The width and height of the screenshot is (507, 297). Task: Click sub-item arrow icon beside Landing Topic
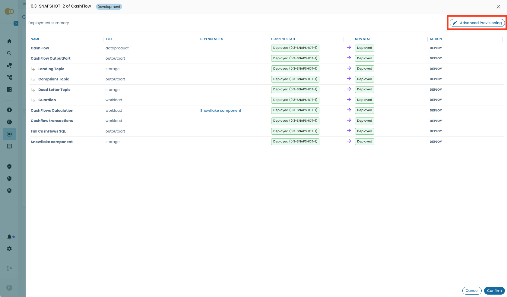point(33,69)
